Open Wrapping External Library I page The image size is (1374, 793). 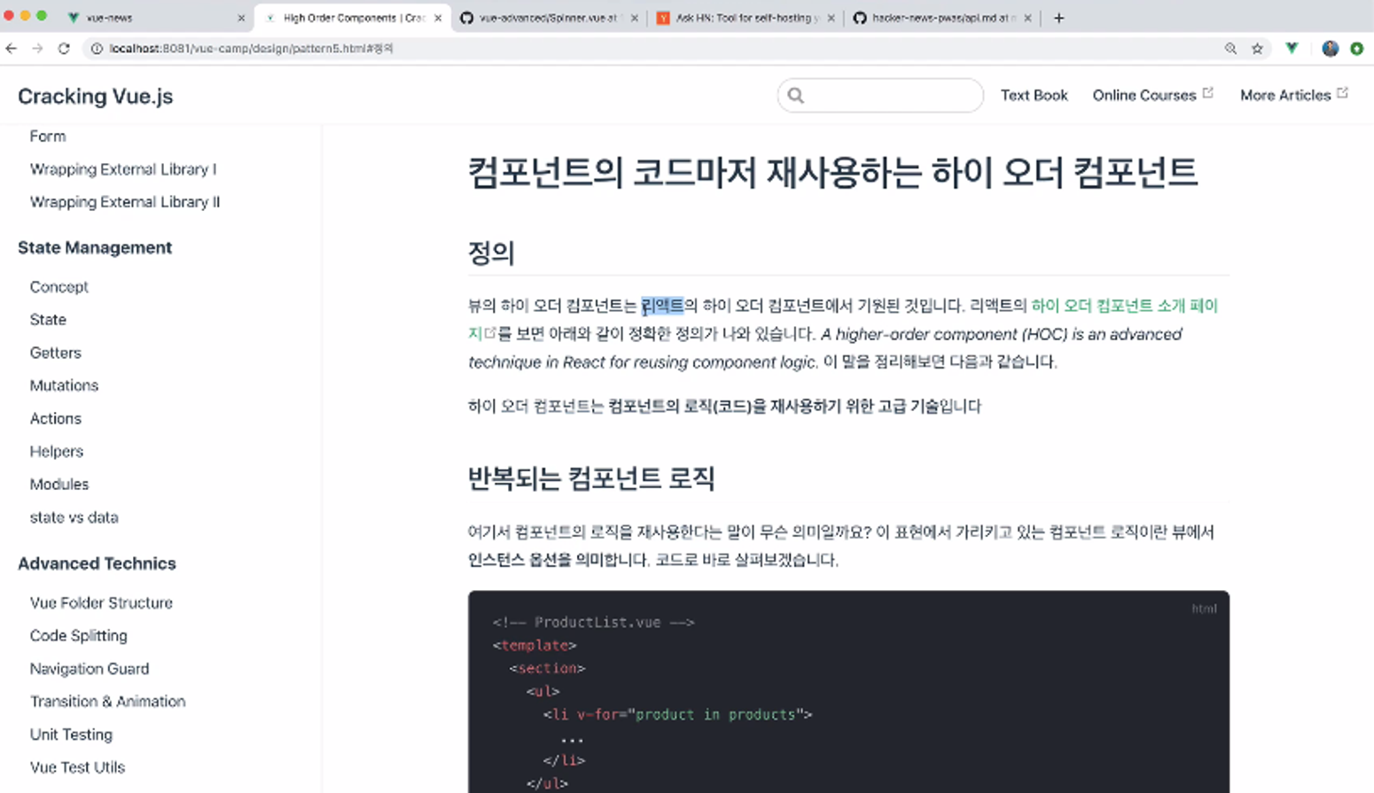pyautogui.click(x=123, y=169)
